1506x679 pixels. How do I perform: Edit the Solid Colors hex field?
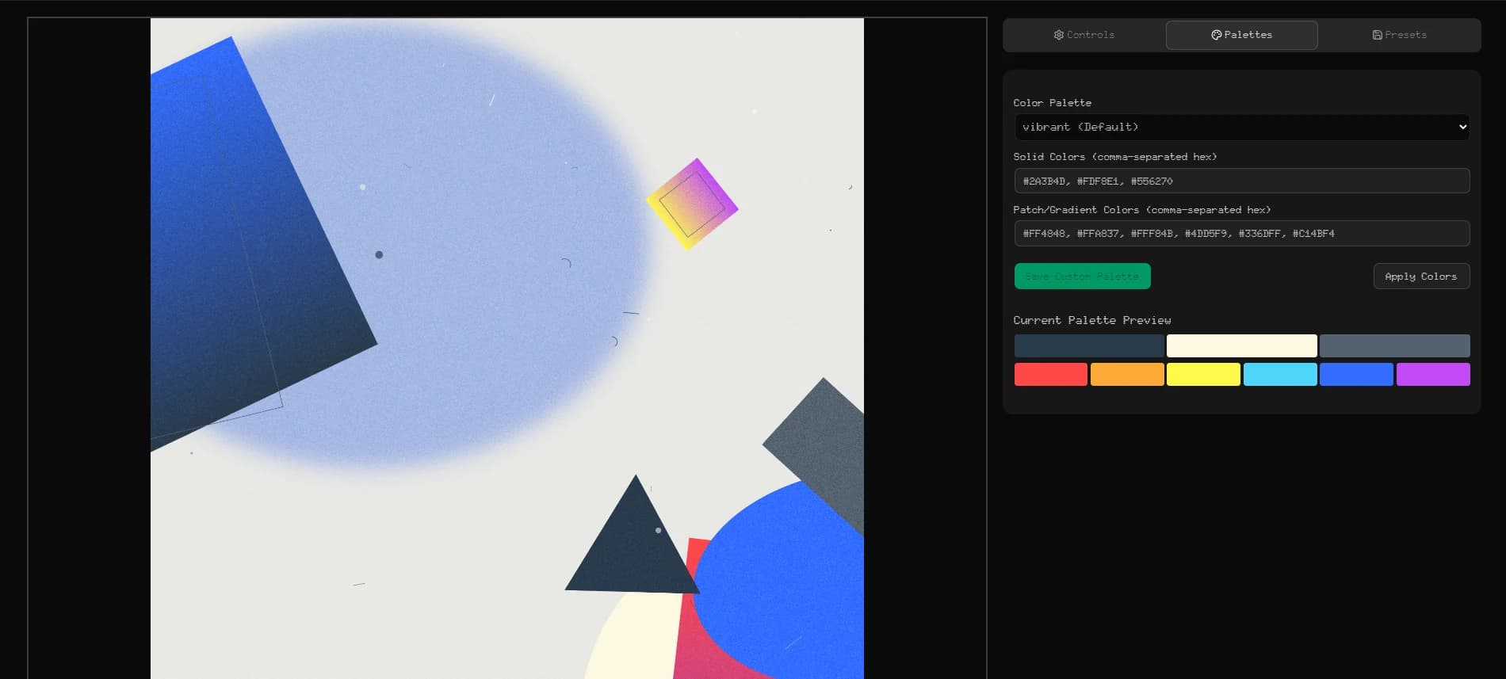[x=1241, y=181]
